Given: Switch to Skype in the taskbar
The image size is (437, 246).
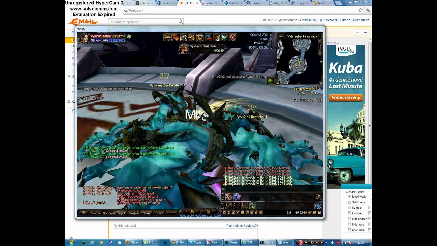Looking at the screenshot, I should pos(196,242).
